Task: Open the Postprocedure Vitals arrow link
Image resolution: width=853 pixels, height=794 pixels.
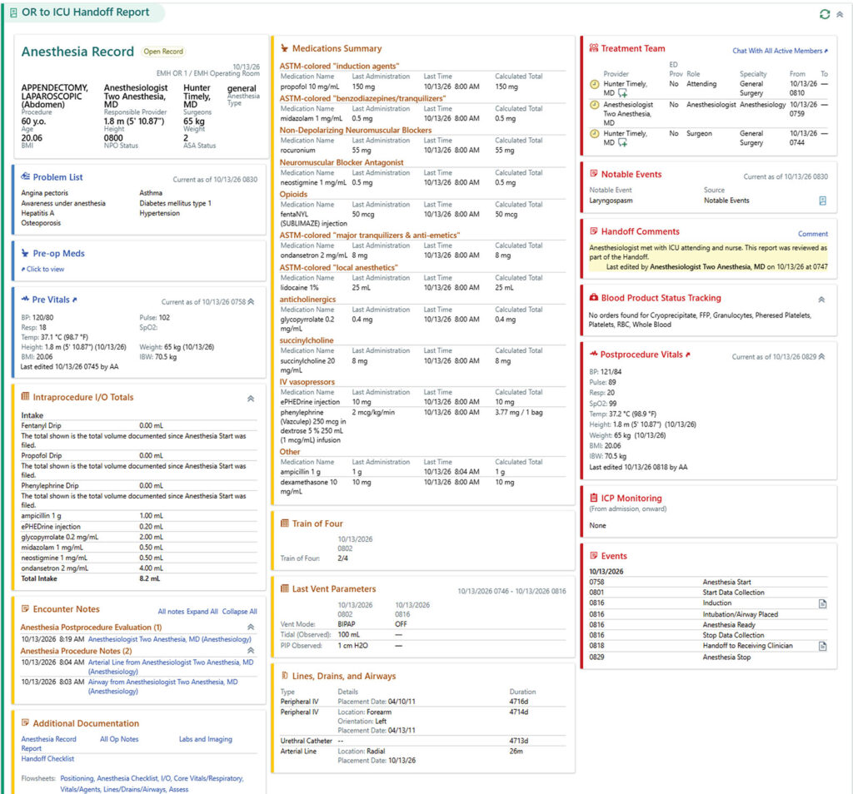Action: click(x=688, y=355)
